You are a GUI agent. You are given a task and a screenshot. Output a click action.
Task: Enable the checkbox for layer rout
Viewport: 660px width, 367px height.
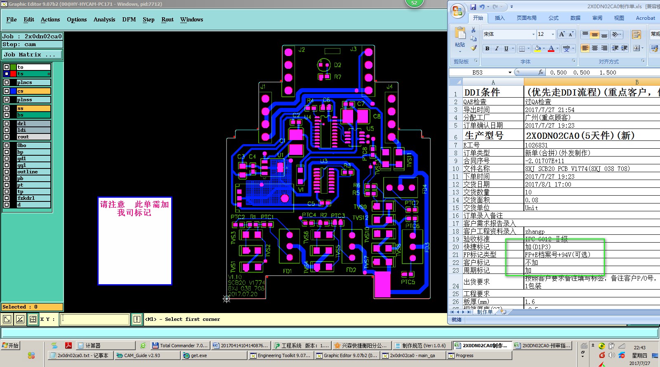7,137
